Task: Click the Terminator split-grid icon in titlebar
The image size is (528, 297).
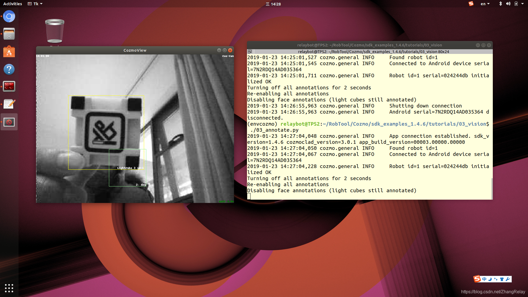Action: (250, 52)
